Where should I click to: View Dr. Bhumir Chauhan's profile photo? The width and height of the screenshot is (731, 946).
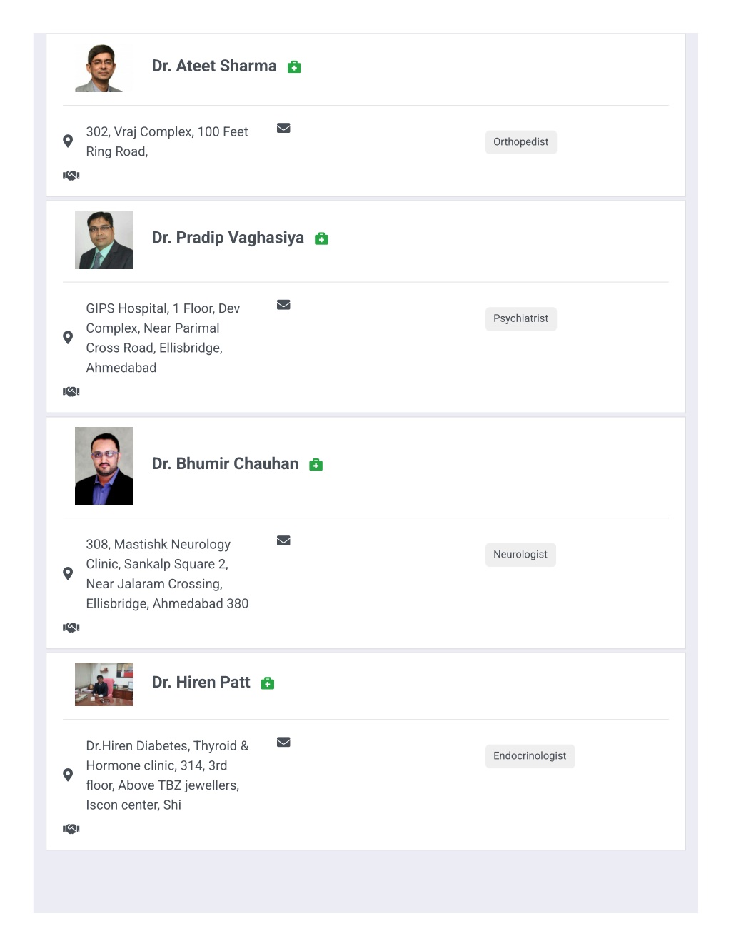104,466
